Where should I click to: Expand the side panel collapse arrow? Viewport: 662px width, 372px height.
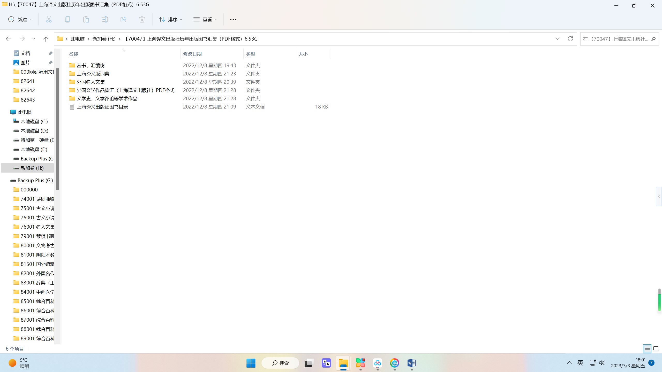(659, 197)
